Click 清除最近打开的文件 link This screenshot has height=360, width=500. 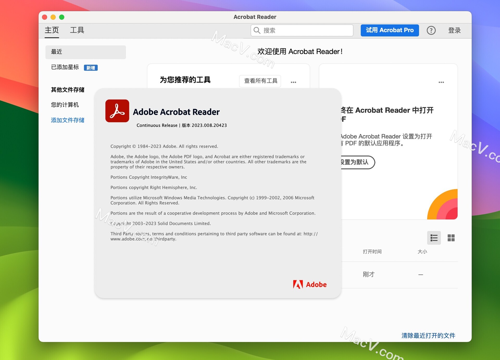pos(428,336)
